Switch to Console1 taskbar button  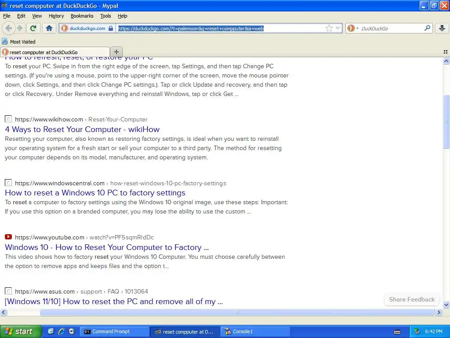(x=255, y=331)
